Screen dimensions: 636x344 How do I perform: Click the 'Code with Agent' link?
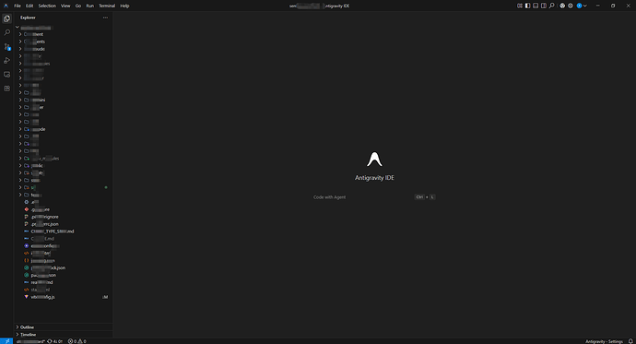pos(329,197)
